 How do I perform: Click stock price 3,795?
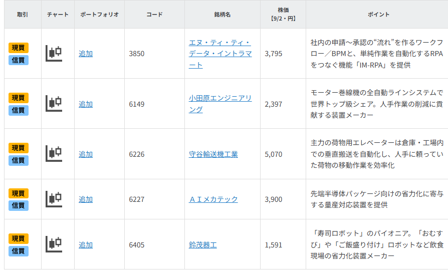(x=274, y=54)
